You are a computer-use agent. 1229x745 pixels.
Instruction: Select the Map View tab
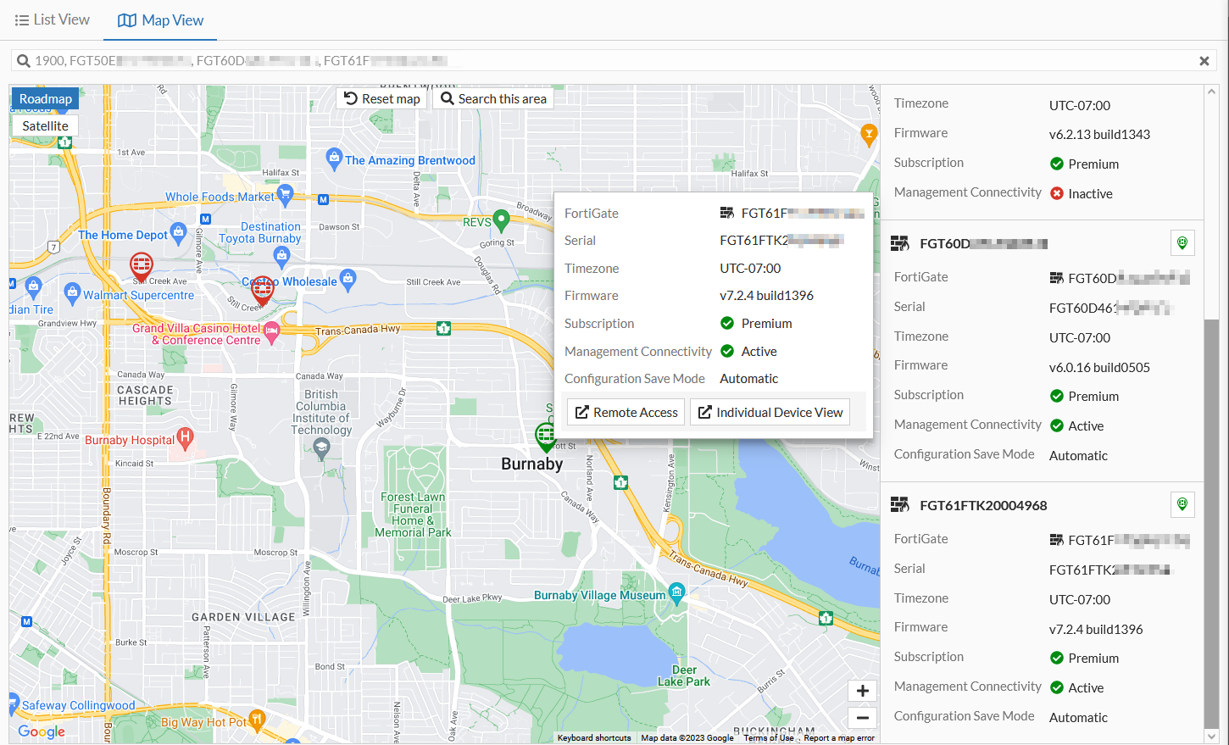click(161, 20)
